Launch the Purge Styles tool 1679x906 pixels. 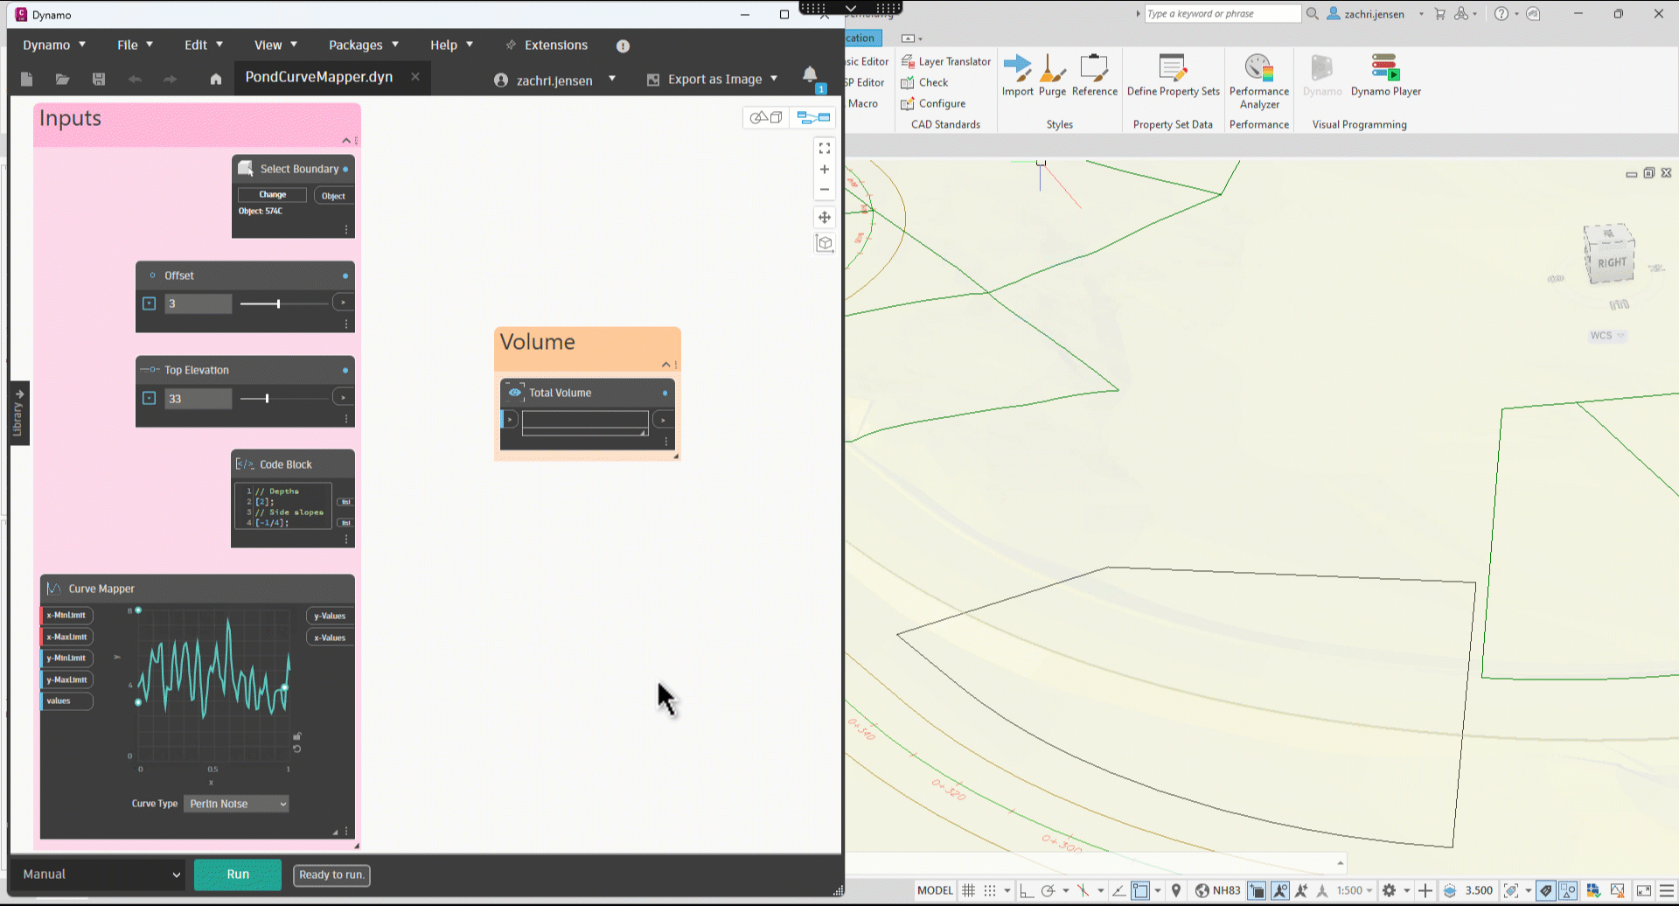1052,75
